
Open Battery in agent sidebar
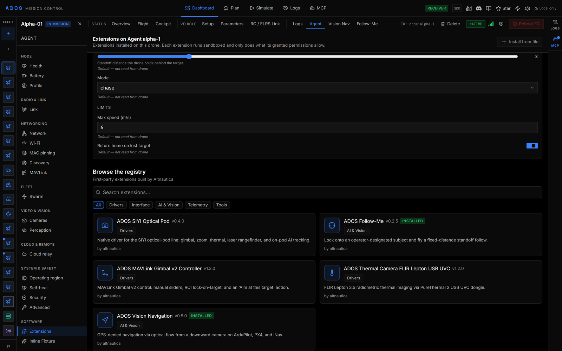point(52,76)
